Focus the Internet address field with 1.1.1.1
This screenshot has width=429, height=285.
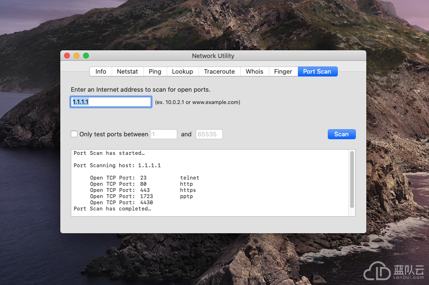[111, 102]
